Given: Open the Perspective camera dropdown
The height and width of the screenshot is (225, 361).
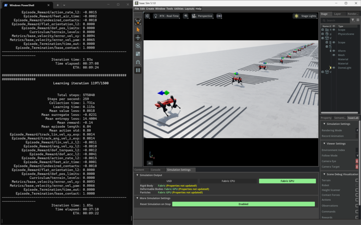Looking at the screenshot, I should point(203,16).
